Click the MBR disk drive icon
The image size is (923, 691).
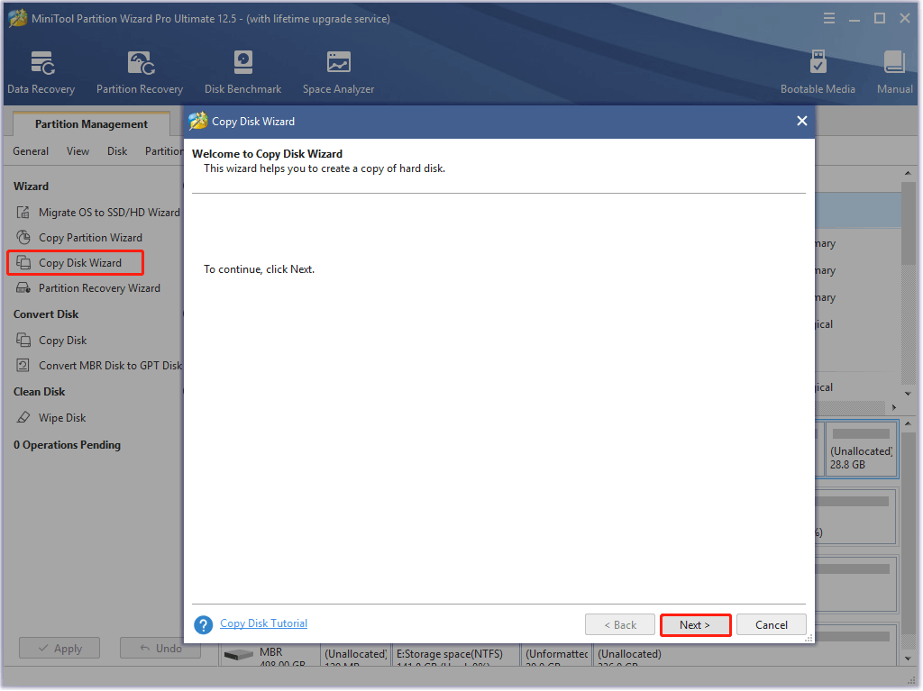(238, 654)
